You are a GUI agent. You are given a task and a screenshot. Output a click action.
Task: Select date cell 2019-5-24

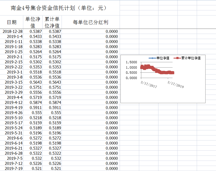click(x=12, y=128)
